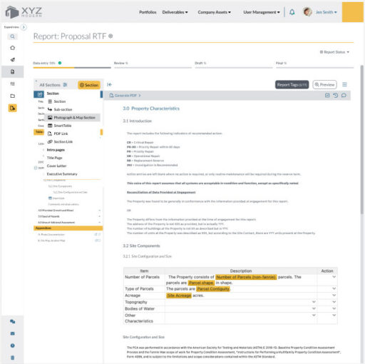Open Jen Smith account dropdown
This screenshot has height=364, width=365.
click(x=326, y=12)
